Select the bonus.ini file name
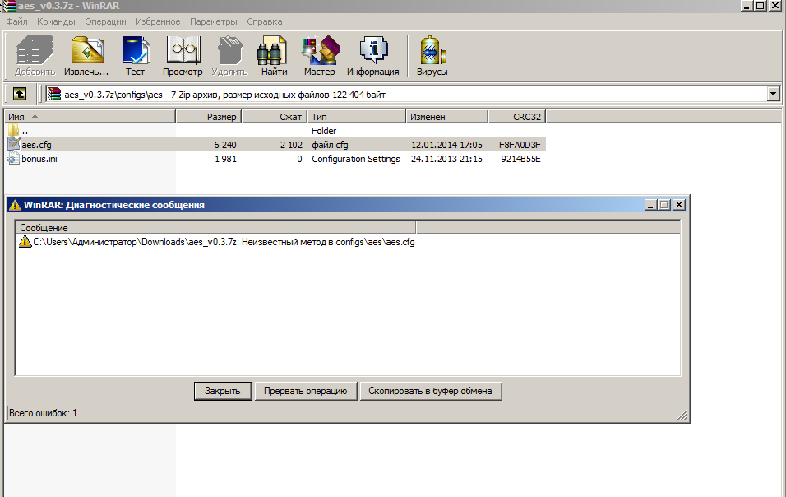 click(39, 159)
